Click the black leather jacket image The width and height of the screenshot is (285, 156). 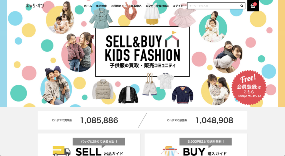coord(128,95)
